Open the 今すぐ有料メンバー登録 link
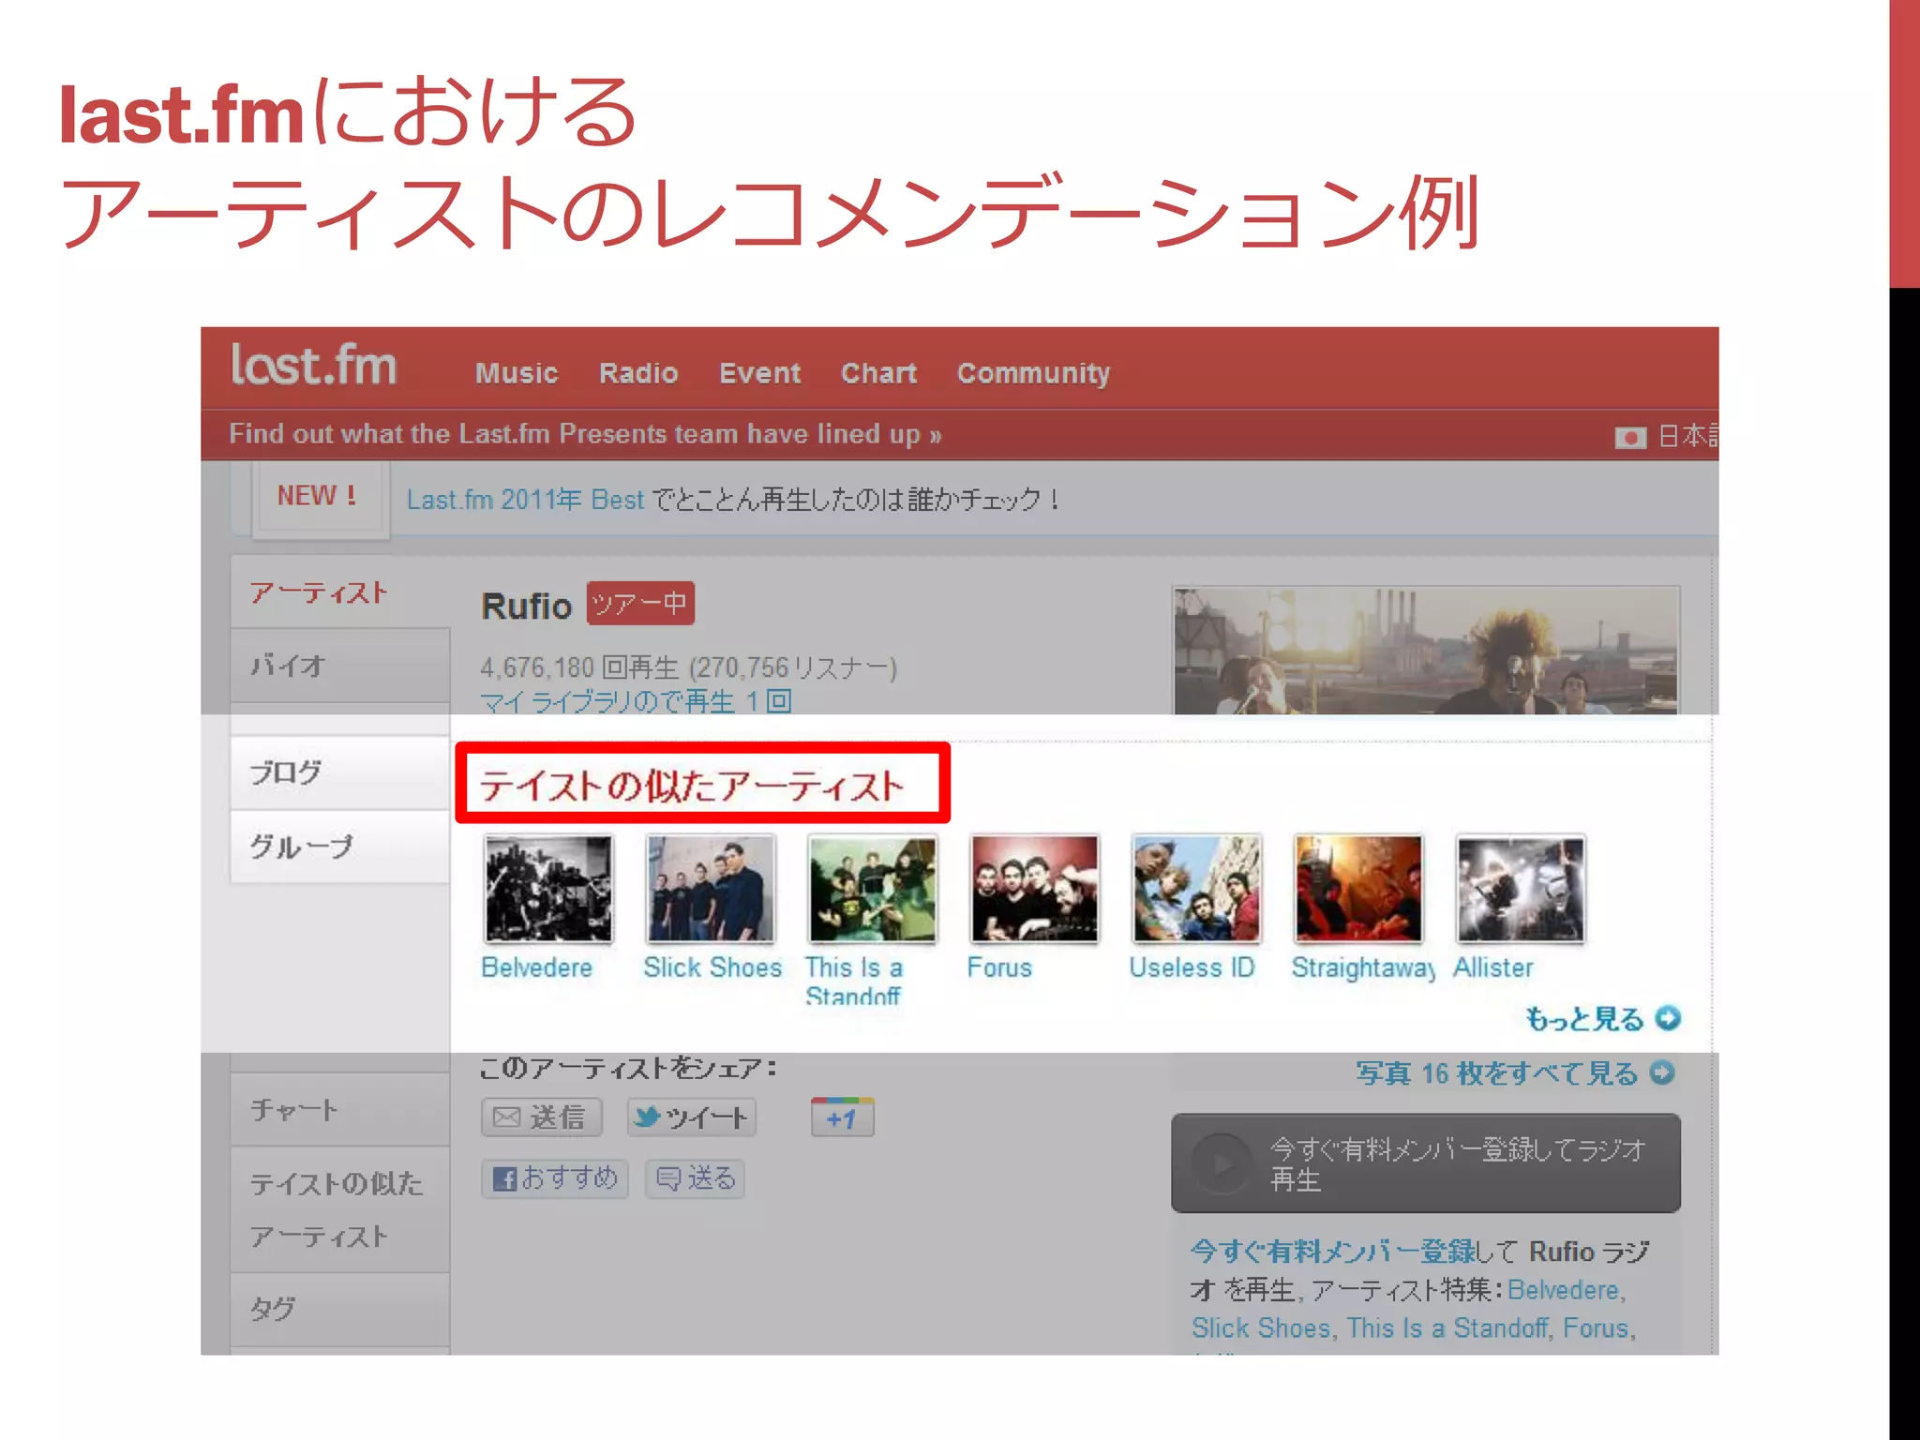This screenshot has height=1440, width=1920. tap(1332, 1252)
